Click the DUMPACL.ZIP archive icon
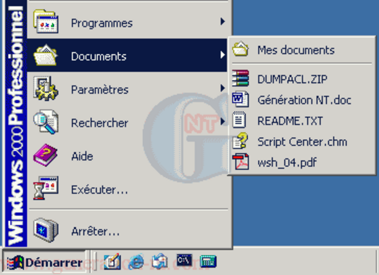Screen dimensions: 379x275 (x=240, y=78)
